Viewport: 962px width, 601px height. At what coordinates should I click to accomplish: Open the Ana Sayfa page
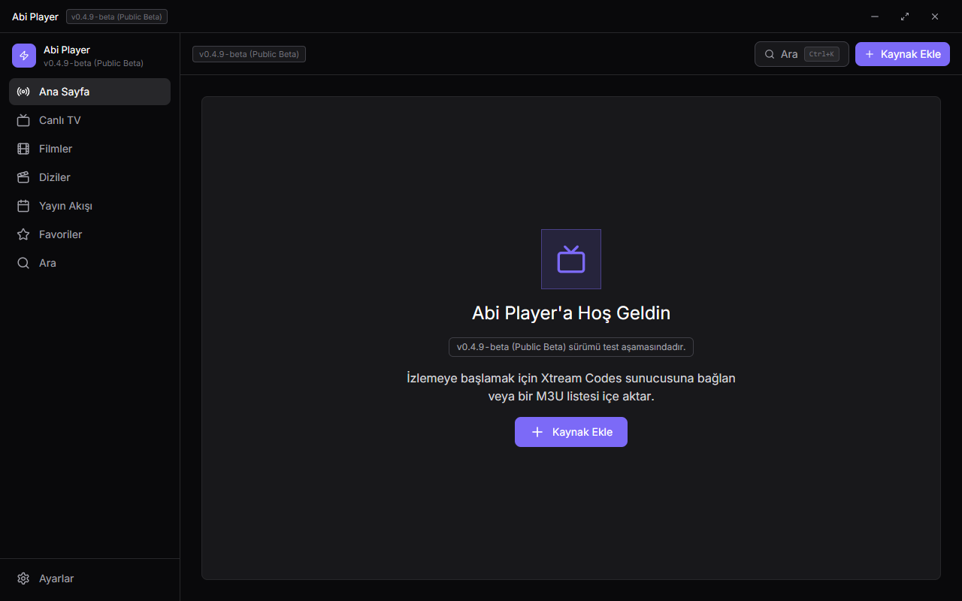[x=89, y=92]
